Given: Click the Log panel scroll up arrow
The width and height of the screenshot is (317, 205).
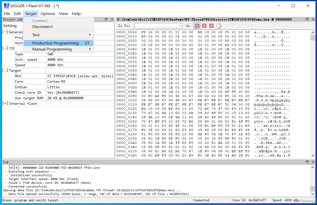Looking at the screenshot, I should point(313,167).
